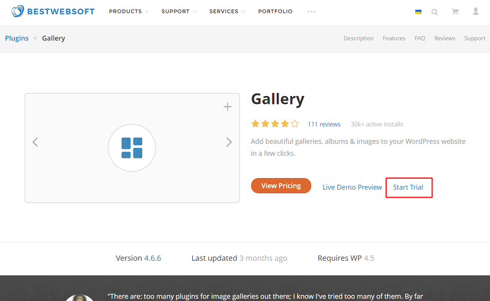Open the BestWebSoft logo homepage
Image resolution: width=490 pixels, height=301 pixels.
(x=53, y=11)
